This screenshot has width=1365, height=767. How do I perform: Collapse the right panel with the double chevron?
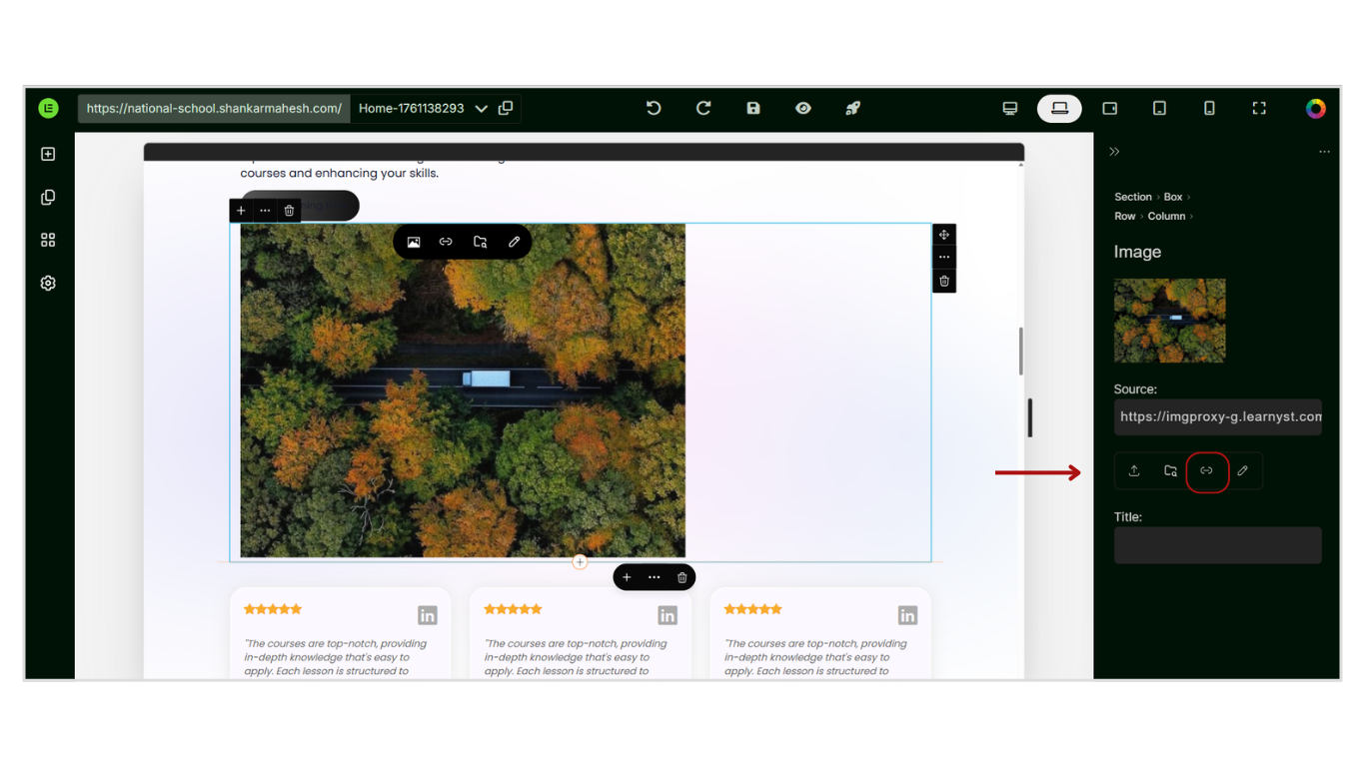click(x=1114, y=152)
